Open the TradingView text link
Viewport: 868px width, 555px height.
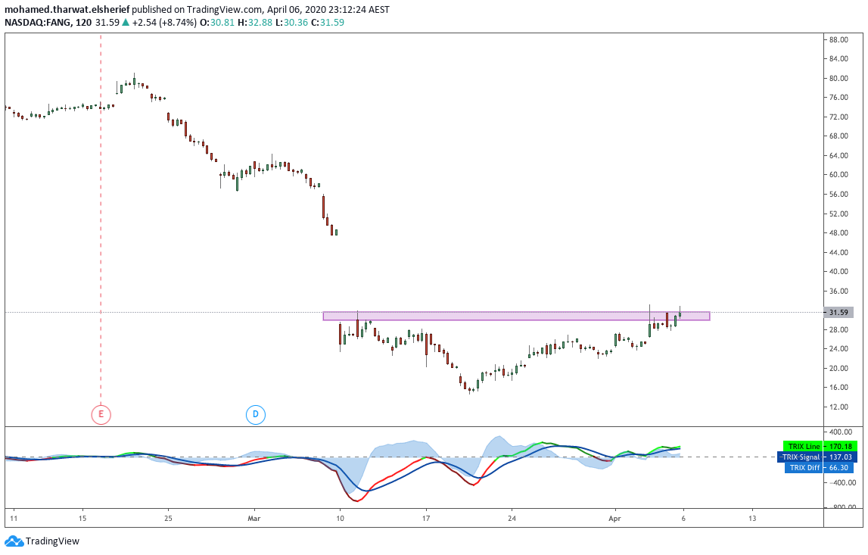pos(52,541)
